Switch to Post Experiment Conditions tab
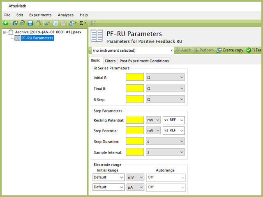Screen dimensions: 263x197 (x=144, y=61)
